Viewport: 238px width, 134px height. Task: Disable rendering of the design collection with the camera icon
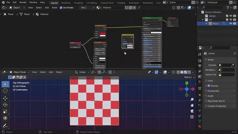click(235, 16)
